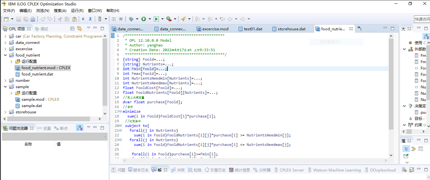This screenshot has height=180, width=430.
Task: Click the green Run play icon
Action: (x=144, y=19)
